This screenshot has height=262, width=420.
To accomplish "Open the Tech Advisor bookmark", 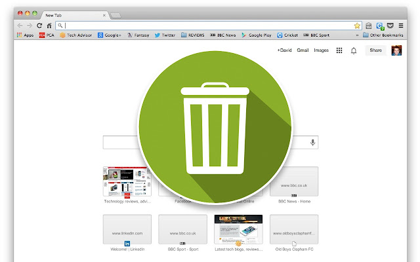I will pyautogui.click(x=76, y=35).
